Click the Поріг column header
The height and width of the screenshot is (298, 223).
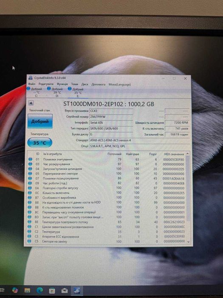click(153, 154)
